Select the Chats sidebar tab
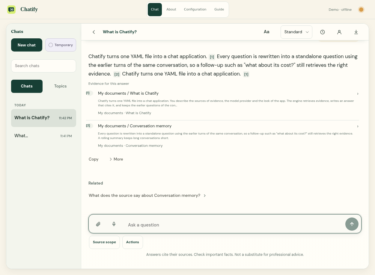This screenshot has height=275, width=375. (x=27, y=86)
